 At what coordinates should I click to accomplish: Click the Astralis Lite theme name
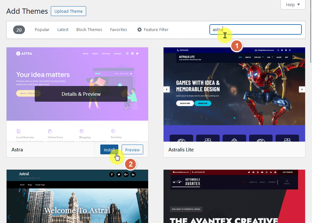(x=181, y=150)
